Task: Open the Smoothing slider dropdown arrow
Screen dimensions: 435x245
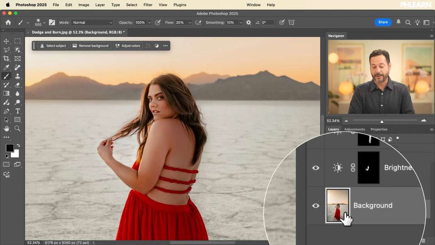Action: tap(241, 22)
